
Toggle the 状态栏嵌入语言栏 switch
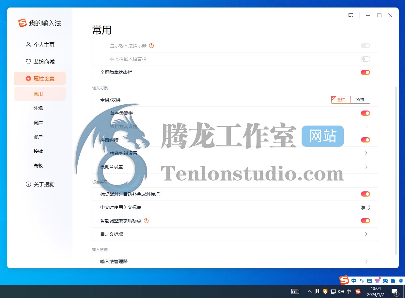(366, 59)
